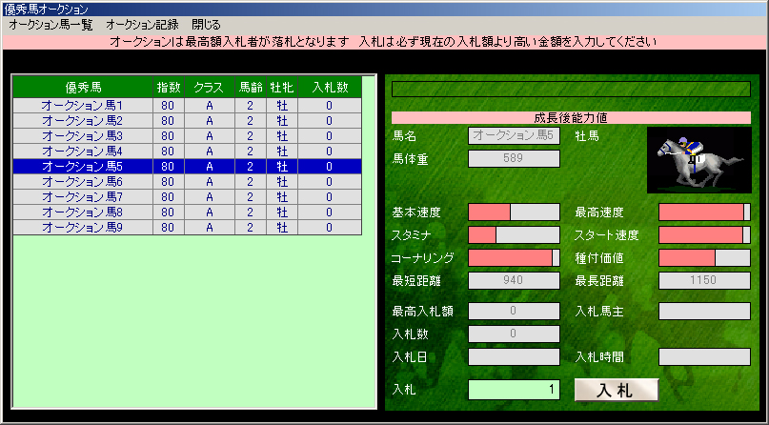The image size is (769, 425).
Task: Click the 最高入札額 field
Action: point(514,311)
